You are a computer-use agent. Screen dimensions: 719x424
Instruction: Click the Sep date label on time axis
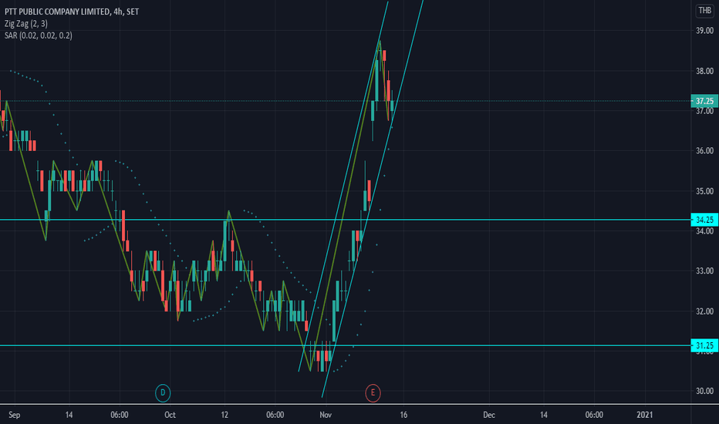tap(14, 415)
